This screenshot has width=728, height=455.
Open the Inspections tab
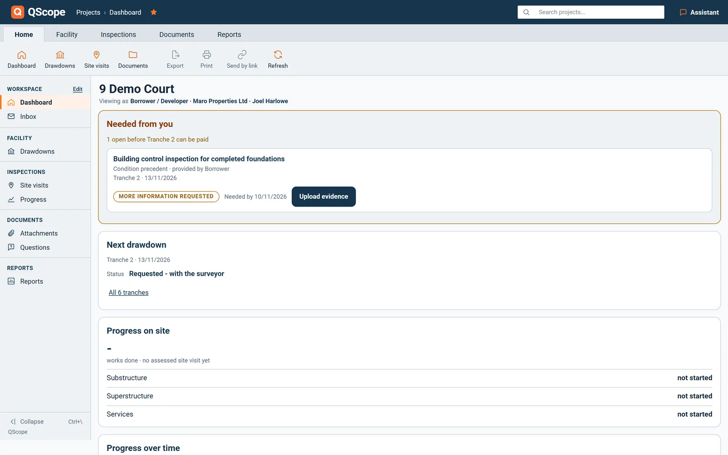click(118, 35)
